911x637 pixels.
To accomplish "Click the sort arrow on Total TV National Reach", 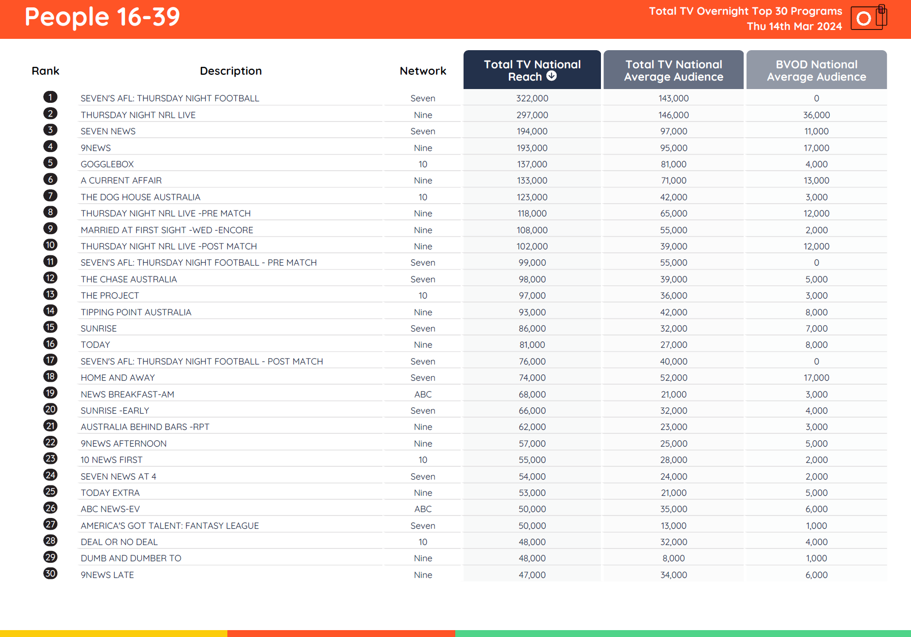I will (552, 76).
